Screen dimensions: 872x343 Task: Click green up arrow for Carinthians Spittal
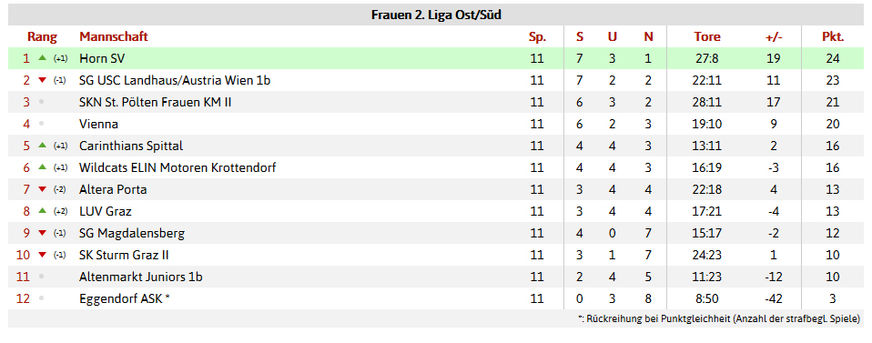(42, 146)
